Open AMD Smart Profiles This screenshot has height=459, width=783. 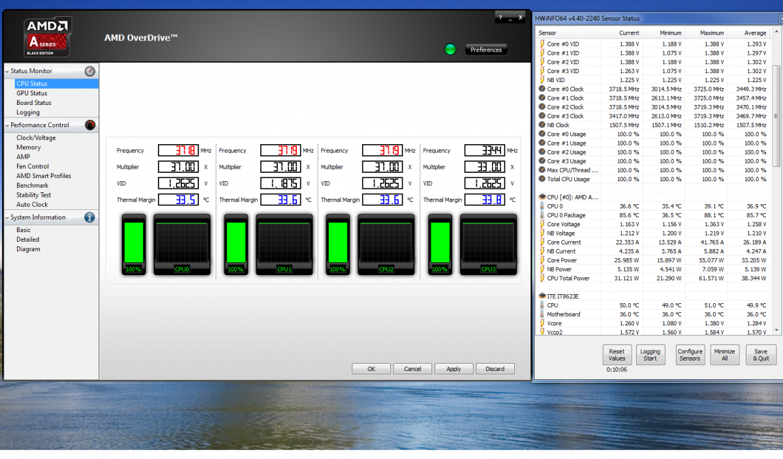(44, 176)
